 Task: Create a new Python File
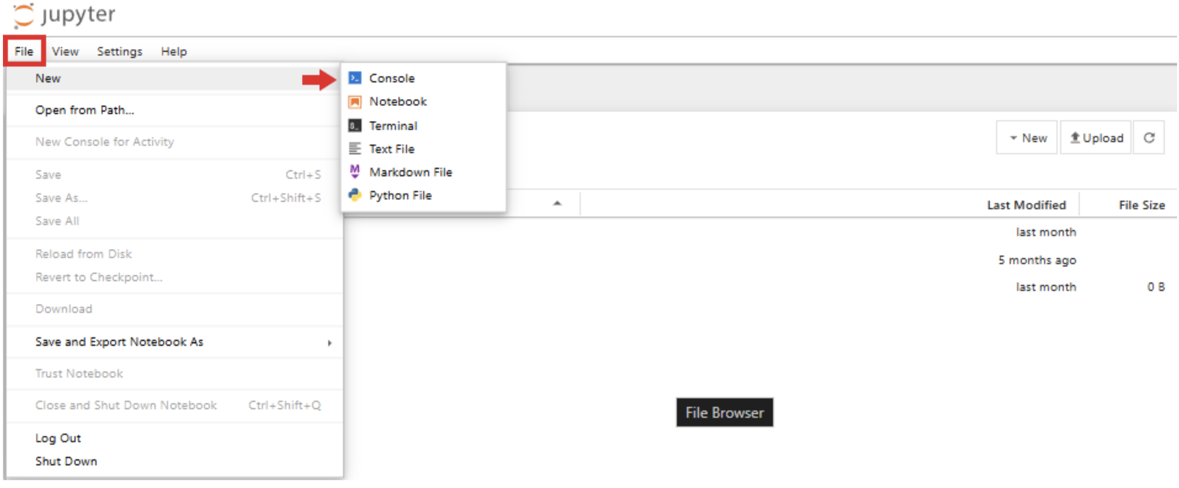(x=423, y=195)
